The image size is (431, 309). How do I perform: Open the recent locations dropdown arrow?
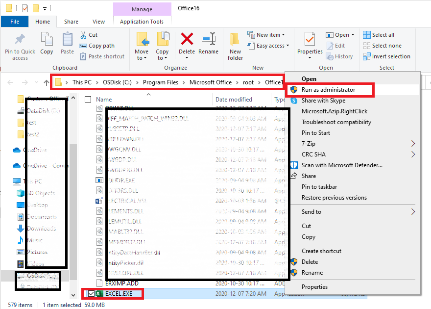click(x=37, y=82)
